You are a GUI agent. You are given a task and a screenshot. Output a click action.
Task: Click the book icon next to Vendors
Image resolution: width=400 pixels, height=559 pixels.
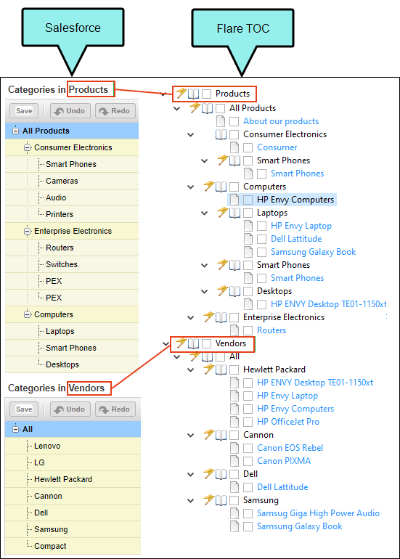point(193,343)
